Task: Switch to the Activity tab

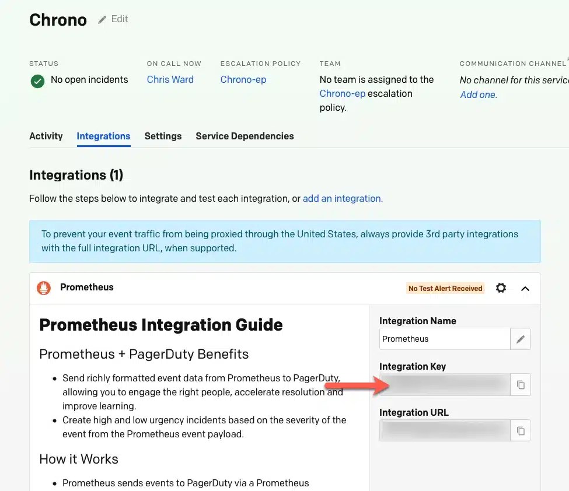Action: (46, 136)
